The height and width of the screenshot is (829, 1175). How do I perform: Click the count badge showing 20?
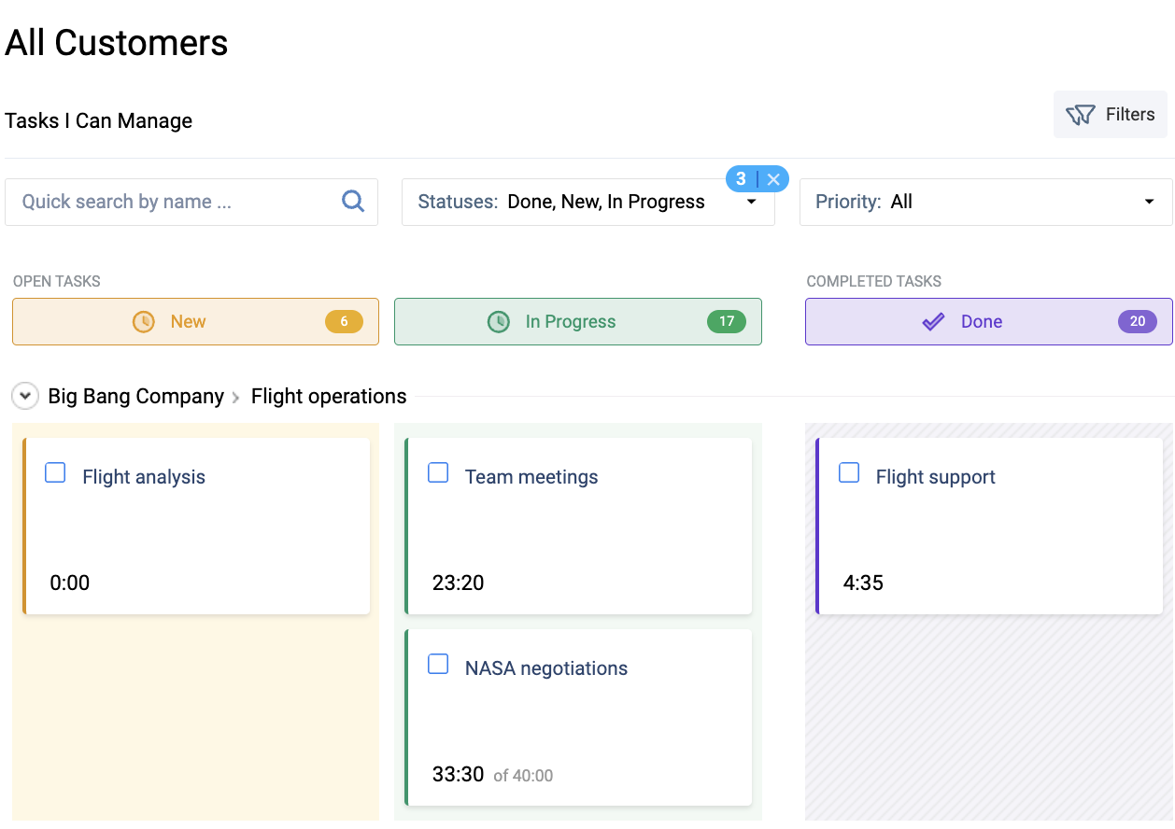[x=1138, y=321]
